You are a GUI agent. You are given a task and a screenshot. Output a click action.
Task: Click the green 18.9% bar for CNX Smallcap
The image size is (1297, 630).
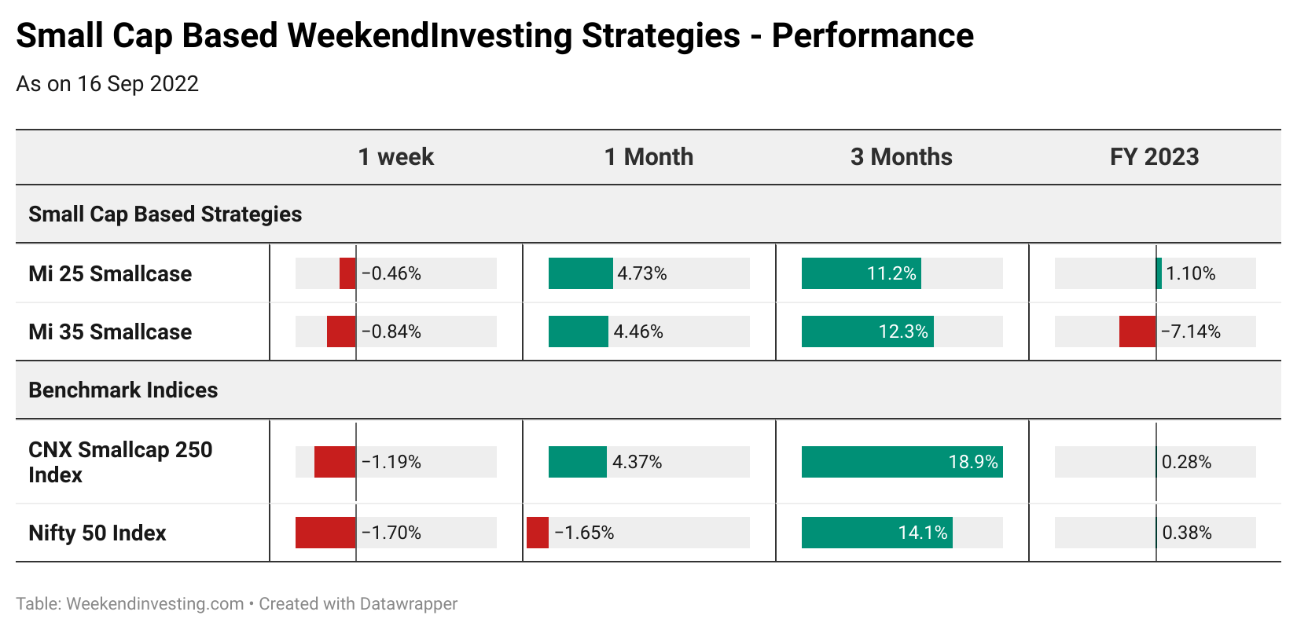pyautogui.click(x=902, y=462)
